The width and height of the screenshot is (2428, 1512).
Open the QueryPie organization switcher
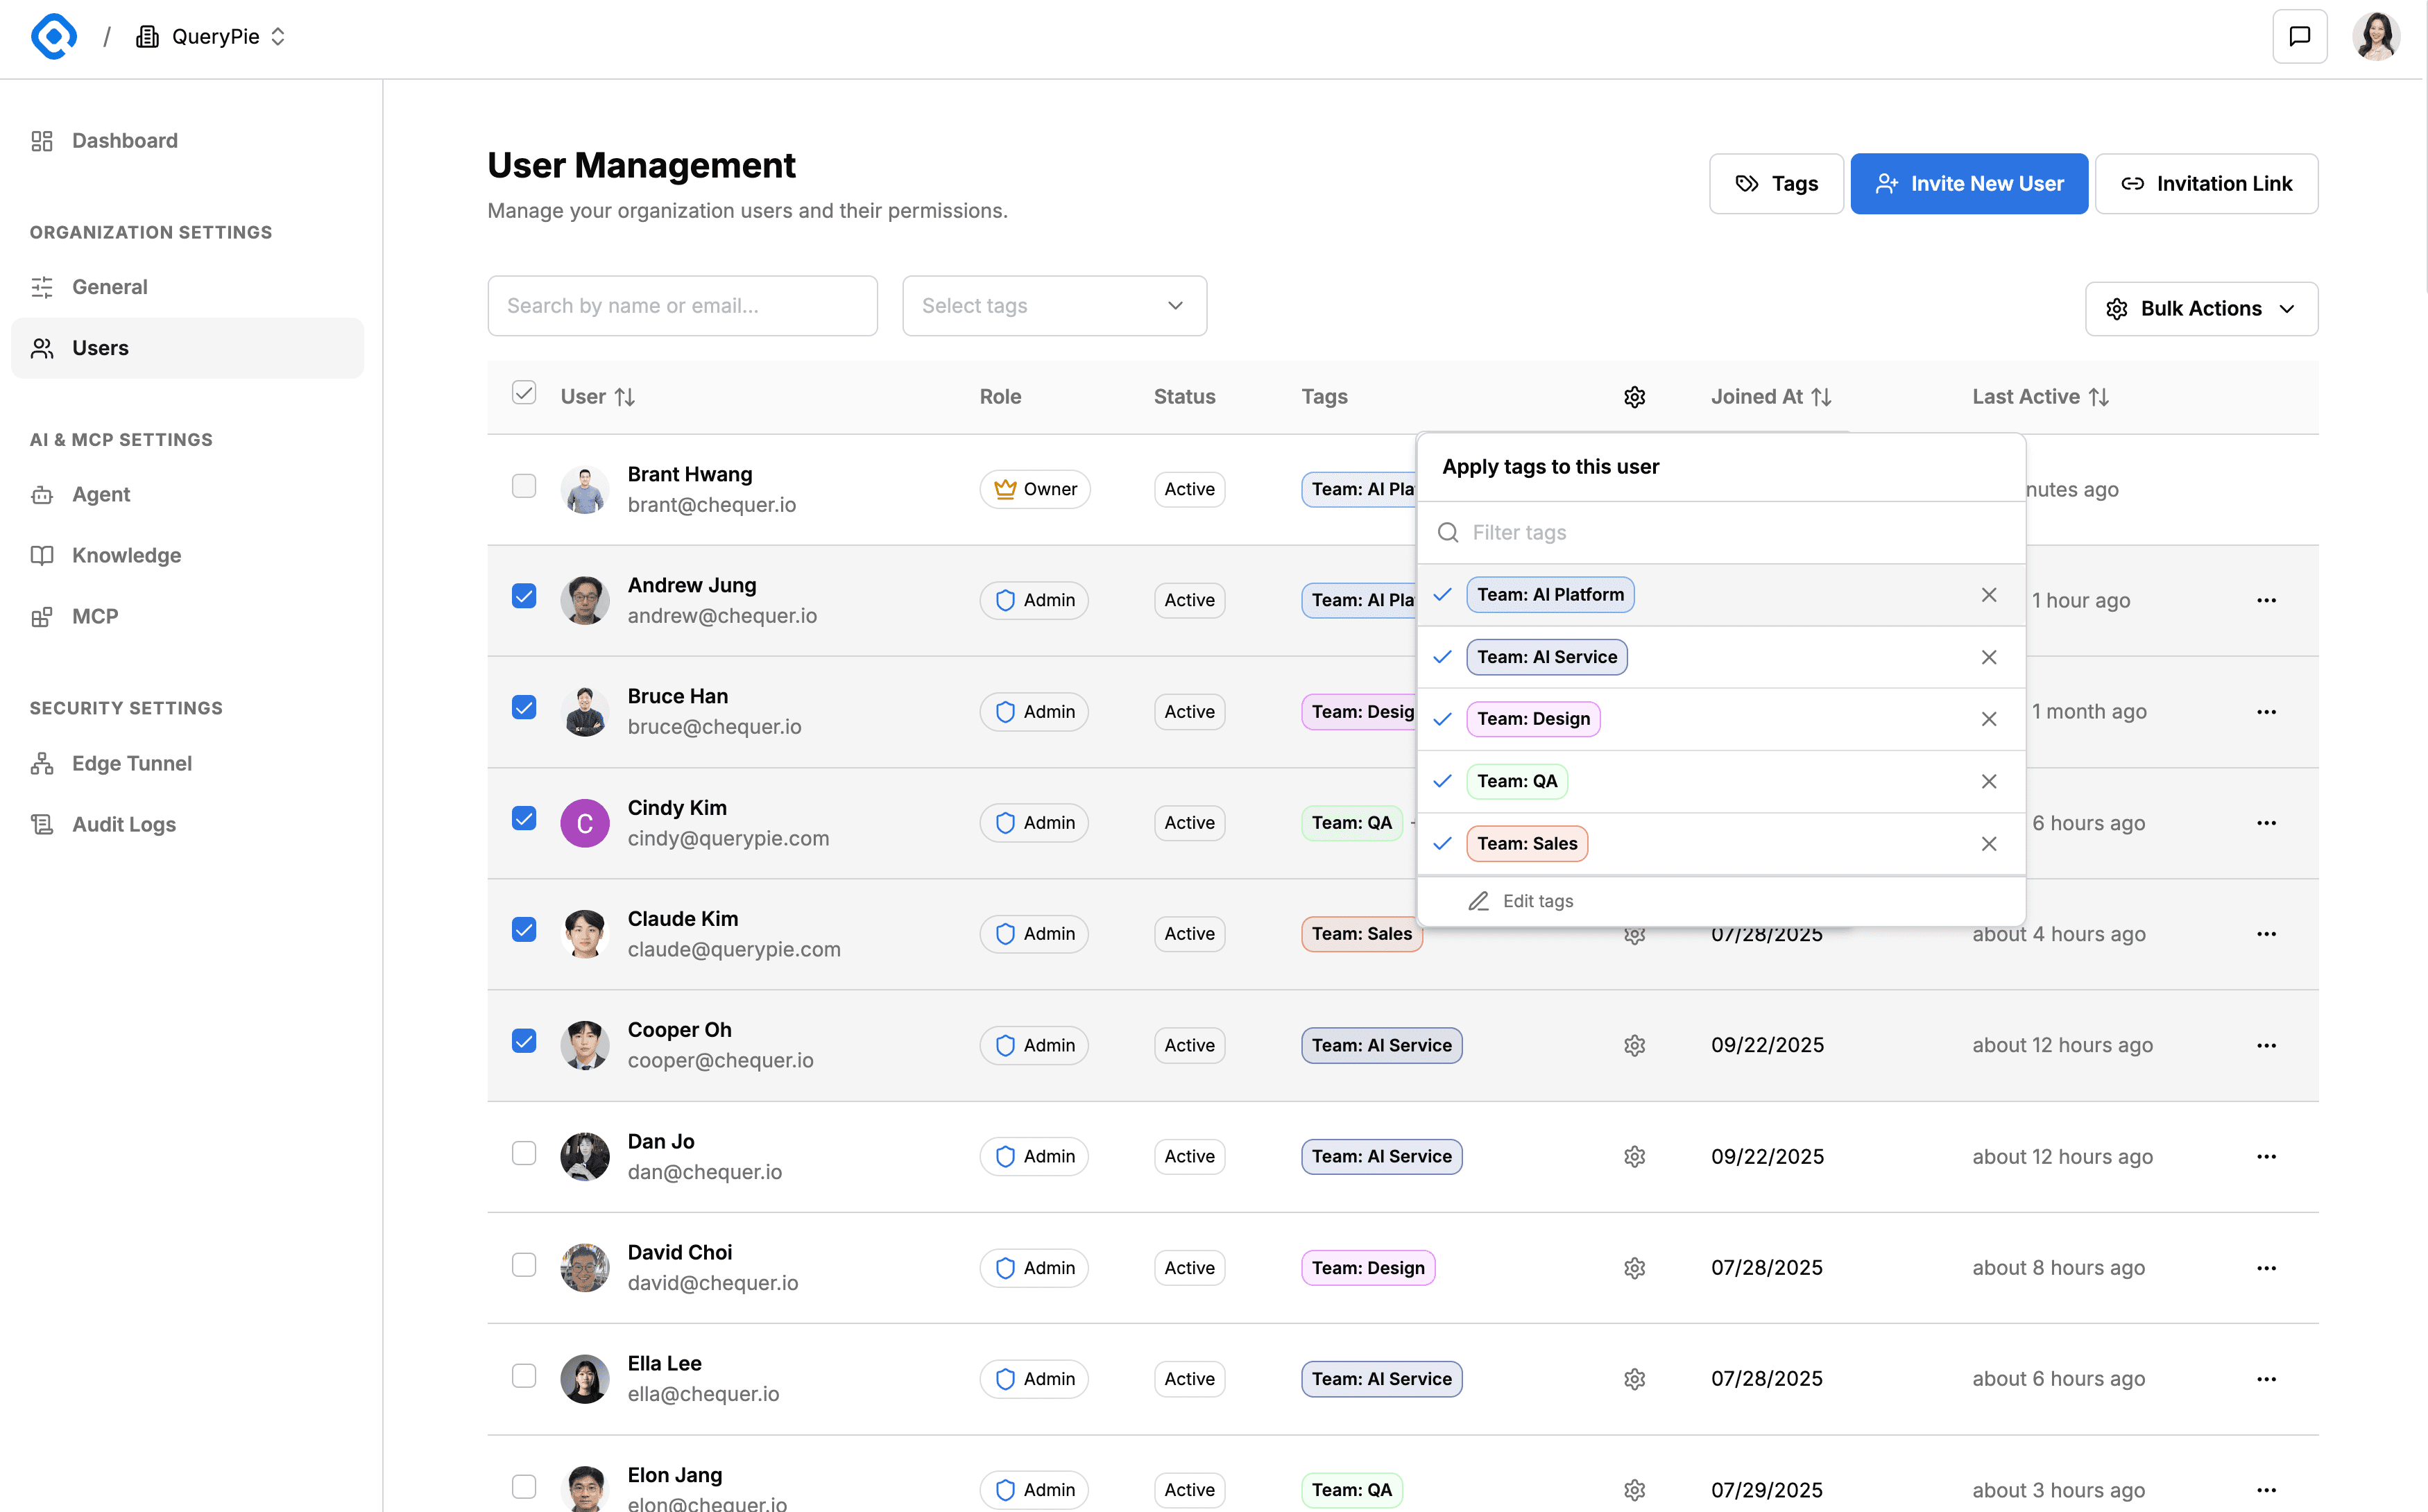[212, 37]
